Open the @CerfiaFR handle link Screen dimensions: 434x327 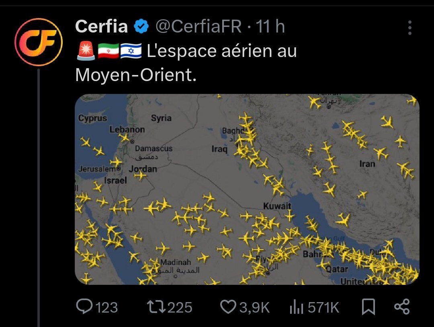click(199, 26)
